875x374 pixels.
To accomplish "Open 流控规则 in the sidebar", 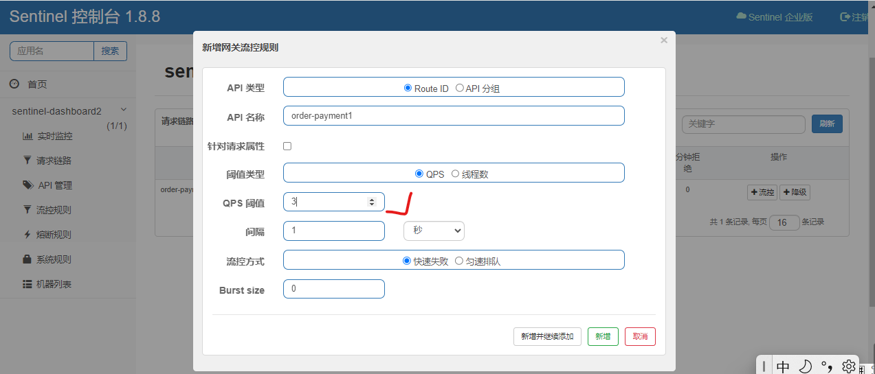I will [54, 210].
